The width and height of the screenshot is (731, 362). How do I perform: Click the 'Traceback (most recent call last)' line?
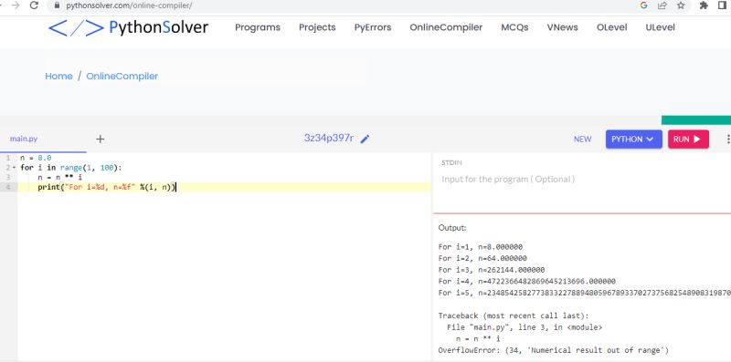[x=514, y=315]
